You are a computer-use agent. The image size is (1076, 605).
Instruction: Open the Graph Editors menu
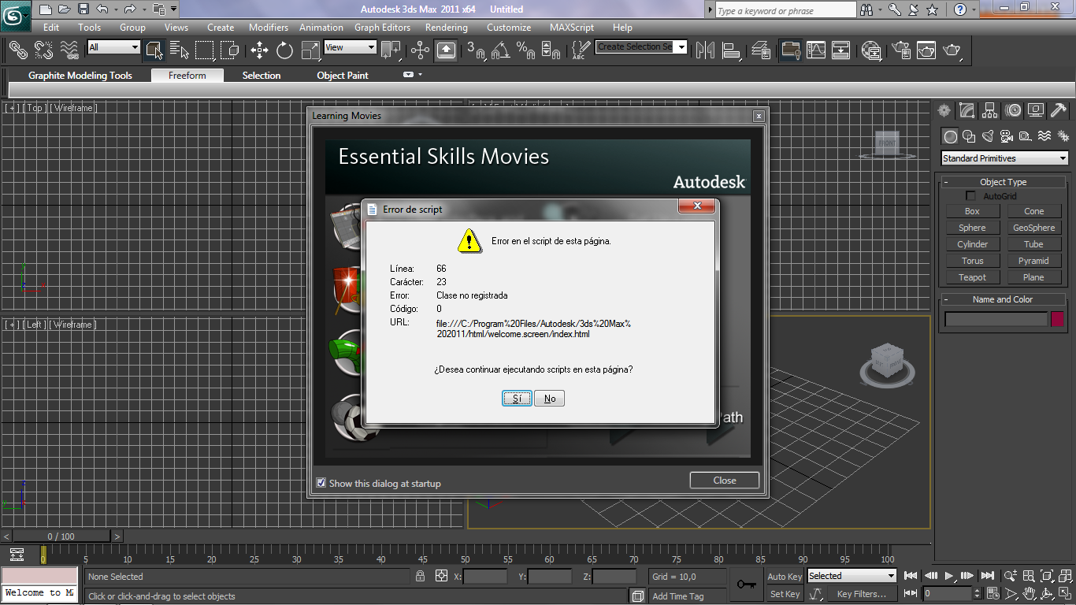coord(383,27)
